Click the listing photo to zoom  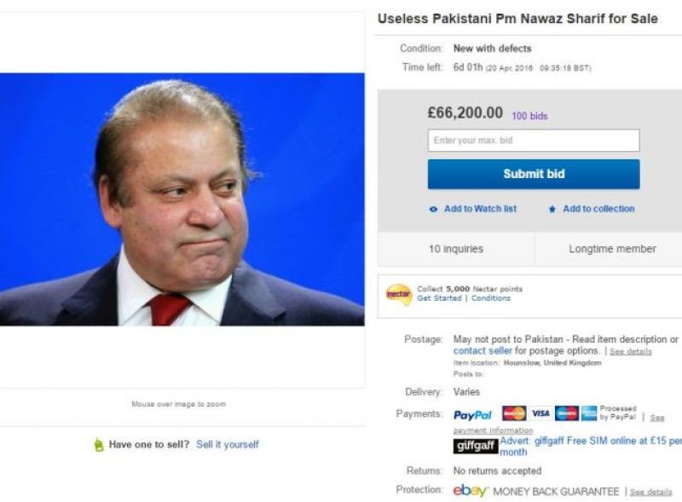[x=182, y=199]
